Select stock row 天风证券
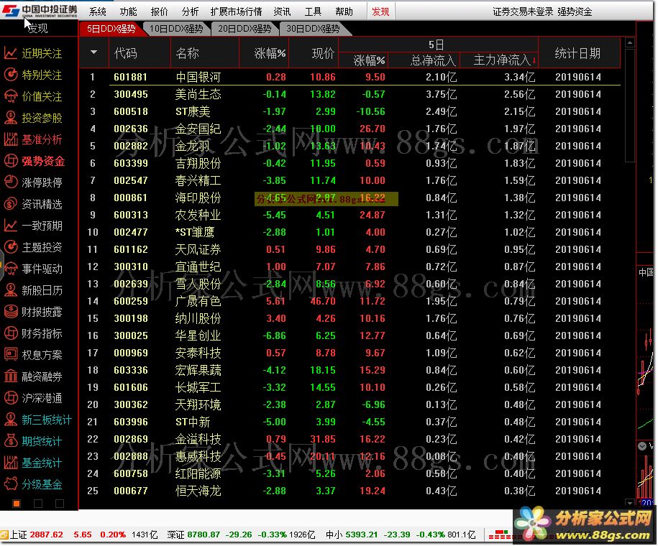Image resolution: width=658 pixels, height=546 pixels. 350,249
